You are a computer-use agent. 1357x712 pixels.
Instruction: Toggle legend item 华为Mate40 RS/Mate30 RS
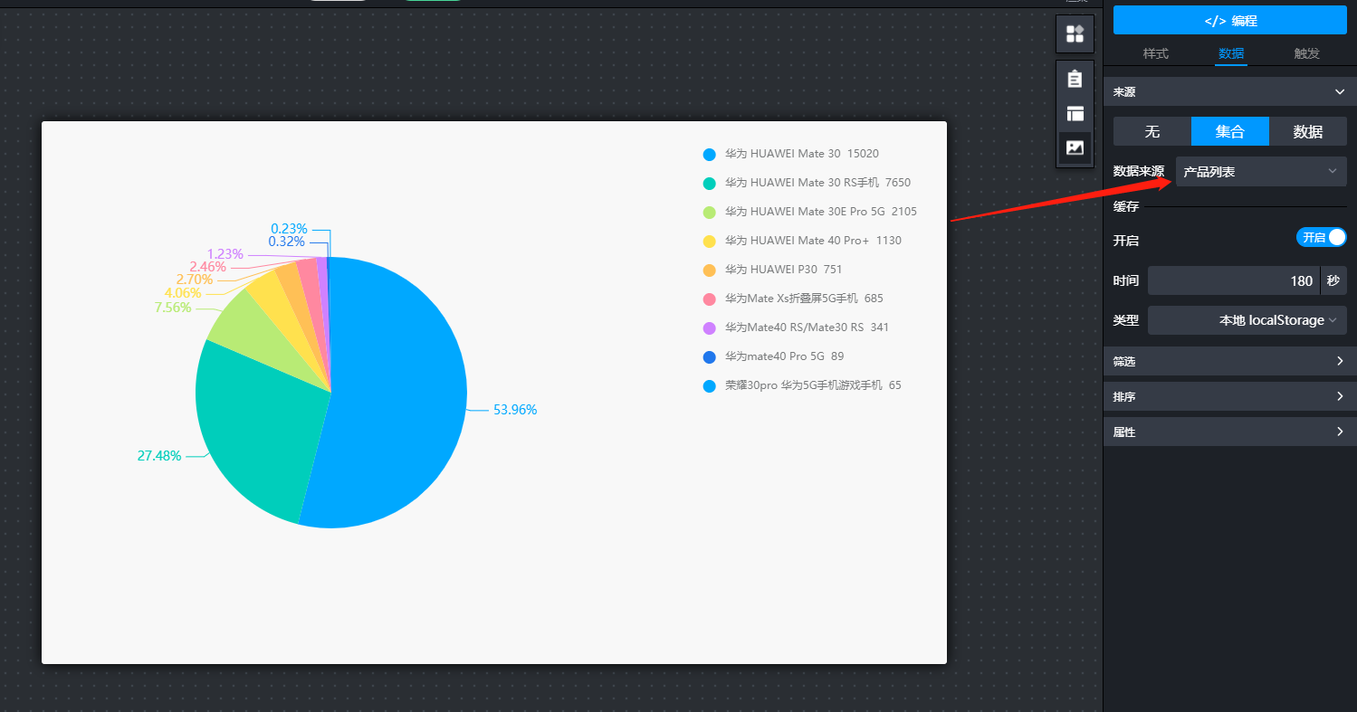click(x=796, y=328)
